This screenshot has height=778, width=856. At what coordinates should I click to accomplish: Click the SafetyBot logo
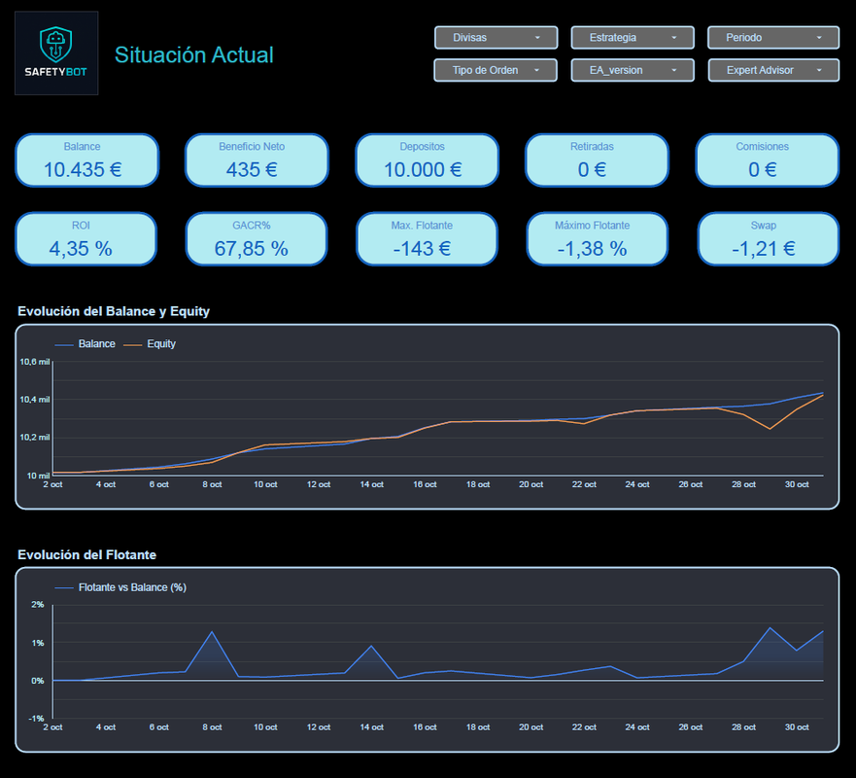coord(56,53)
